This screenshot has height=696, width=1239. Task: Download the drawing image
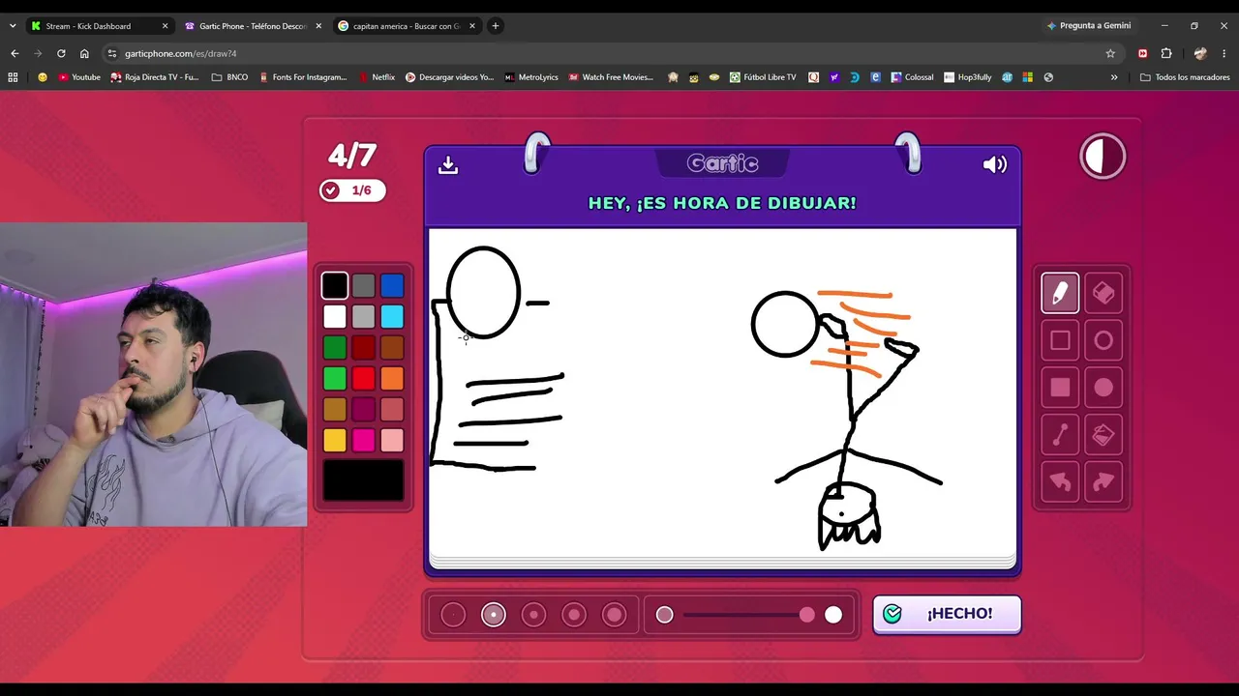[x=447, y=165]
